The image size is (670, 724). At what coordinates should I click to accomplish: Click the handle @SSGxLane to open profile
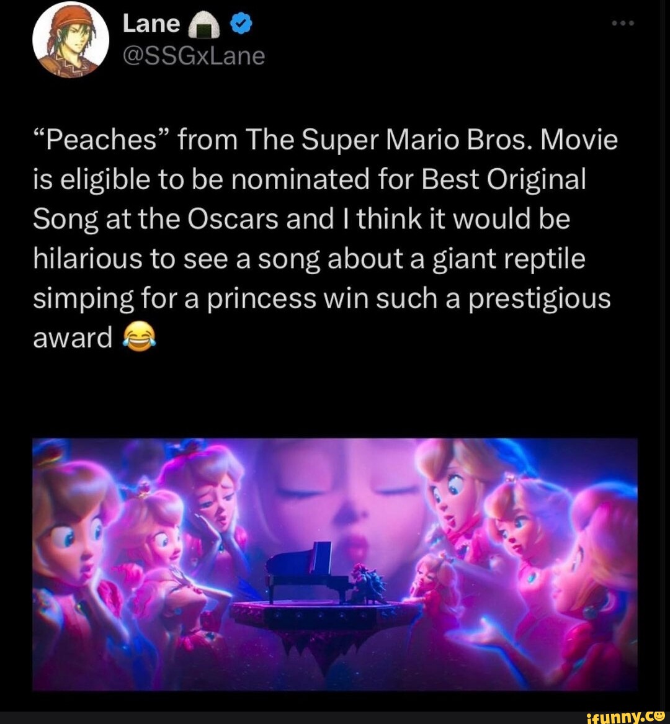click(192, 56)
